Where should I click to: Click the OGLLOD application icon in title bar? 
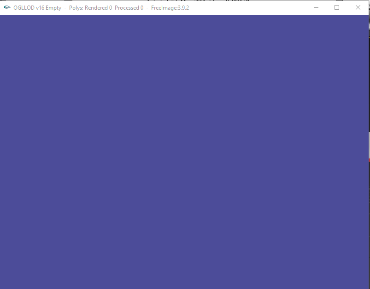pos(7,8)
